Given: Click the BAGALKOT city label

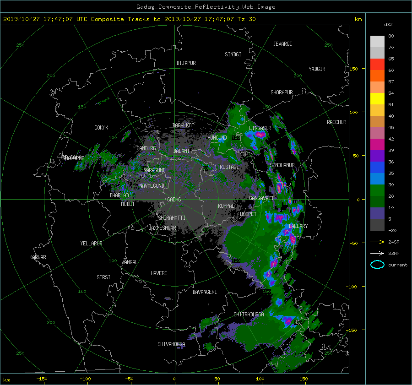Looking at the screenshot, I should [x=183, y=125].
